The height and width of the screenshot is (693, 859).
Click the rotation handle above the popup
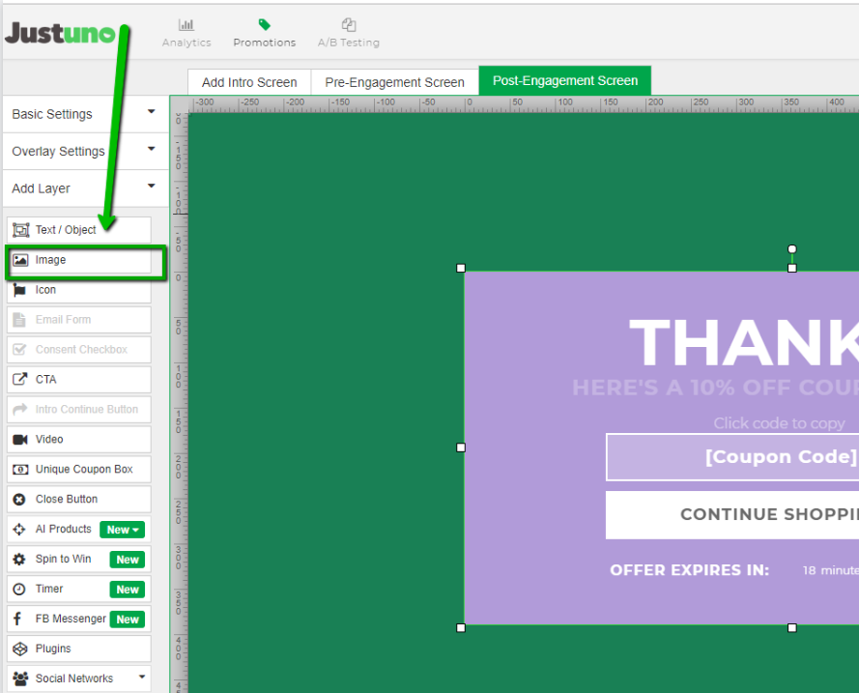792,249
